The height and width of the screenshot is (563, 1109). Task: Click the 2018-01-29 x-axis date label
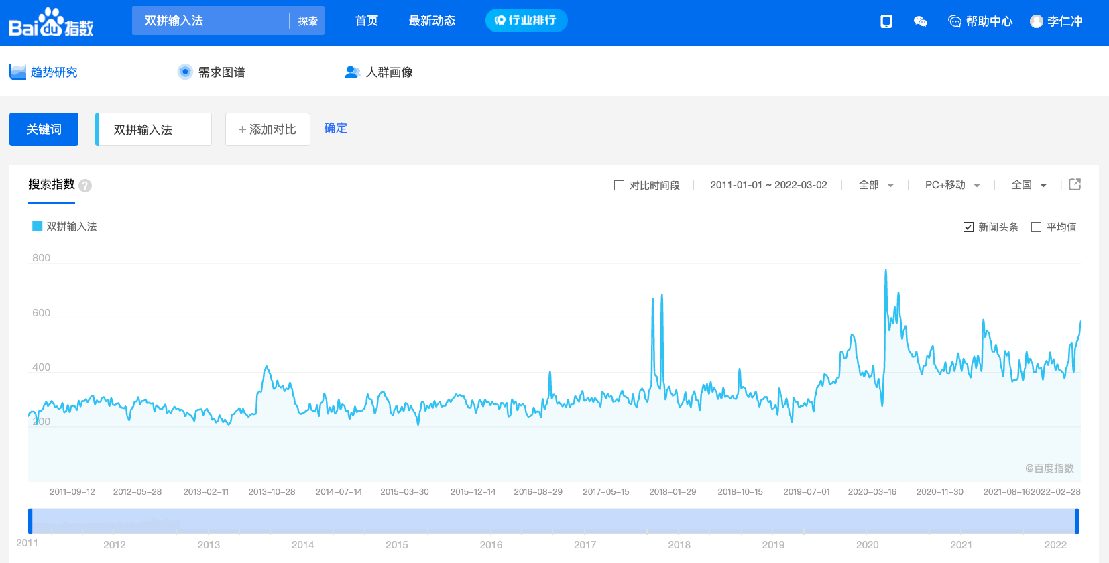click(673, 492)
